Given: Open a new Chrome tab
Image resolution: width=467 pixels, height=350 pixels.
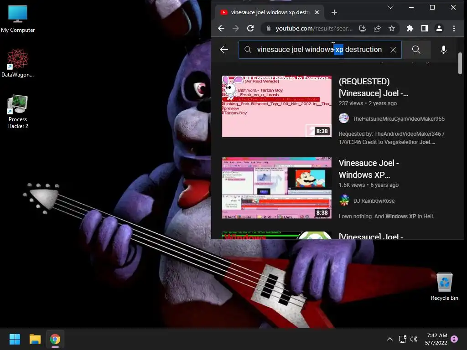Looking at the screenshot, I should pos(334,12).
